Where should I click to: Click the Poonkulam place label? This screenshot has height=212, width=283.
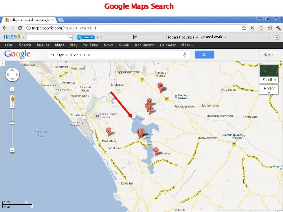115,148
